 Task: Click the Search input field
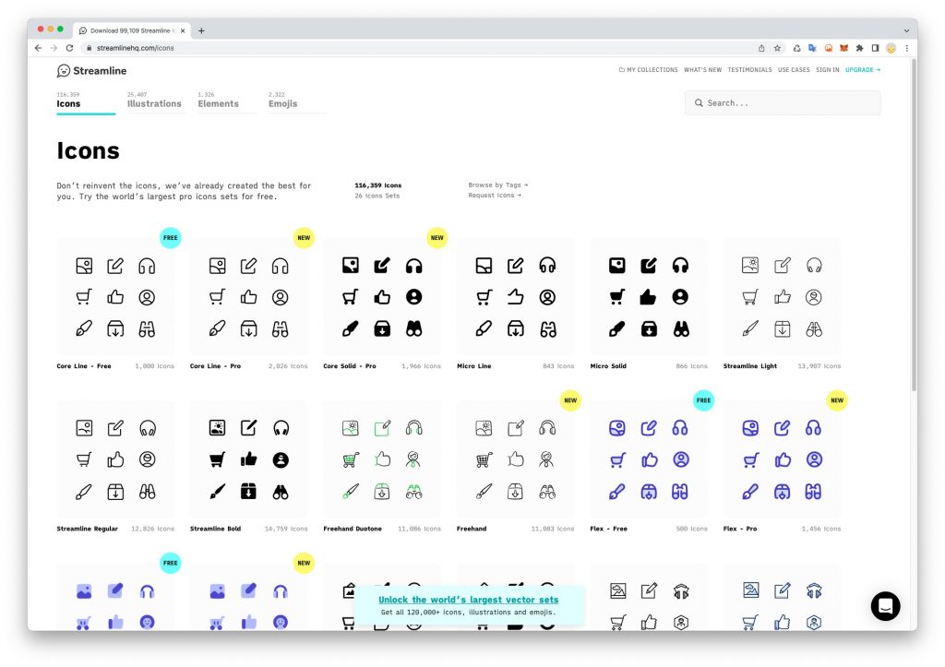[783, 103]
